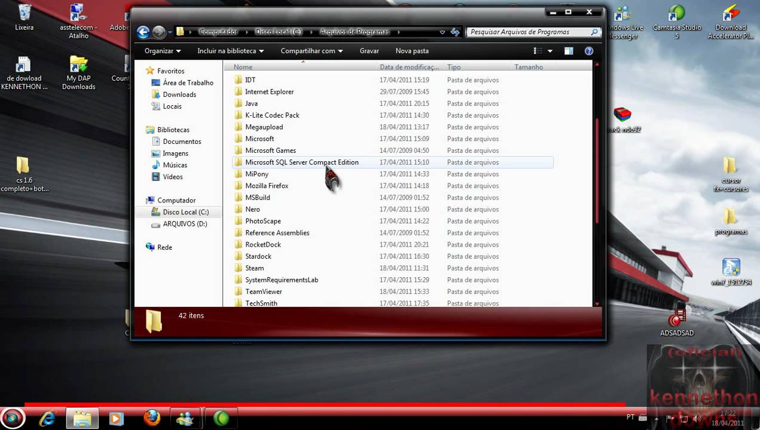Click Windows Explorer taskbar button
The image size is (760, 430).
[82, 419]
